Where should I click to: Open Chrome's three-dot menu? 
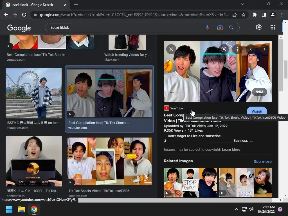click(282, 15)
